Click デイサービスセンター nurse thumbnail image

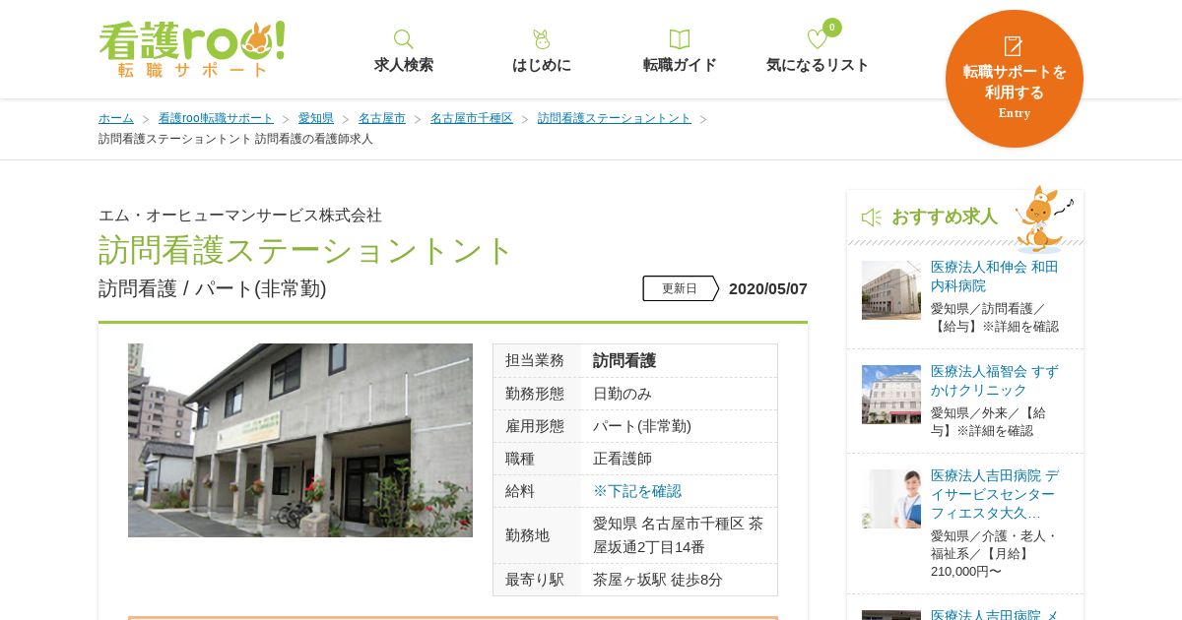(x=891, y=499)
